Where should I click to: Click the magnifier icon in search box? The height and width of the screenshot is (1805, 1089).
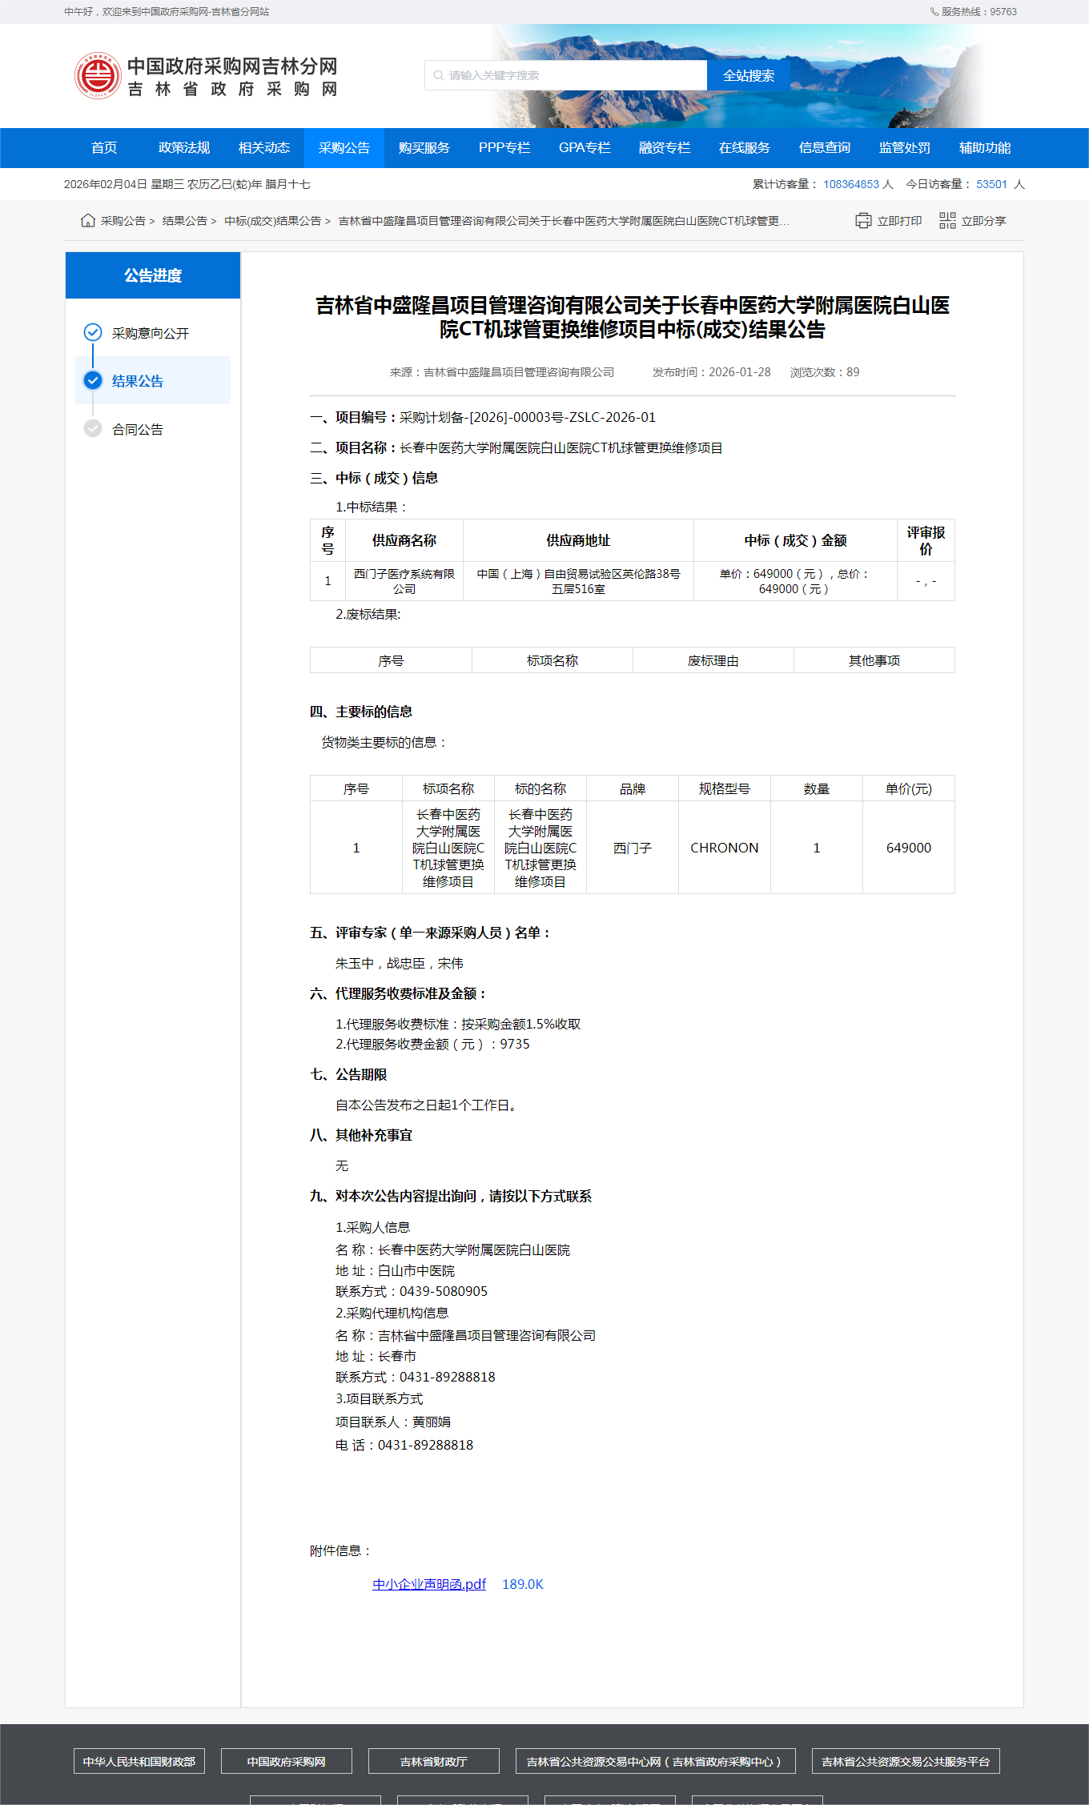[438, 75]
